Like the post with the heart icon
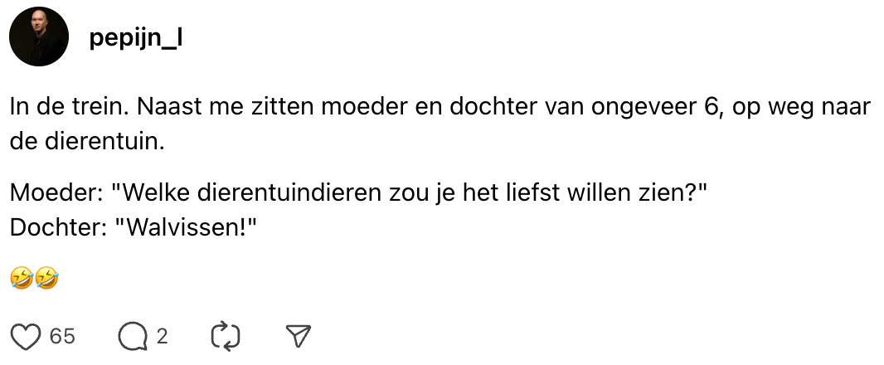Viewport: 884px width, 365px height. pyautogui.click(x=27, y=336)
